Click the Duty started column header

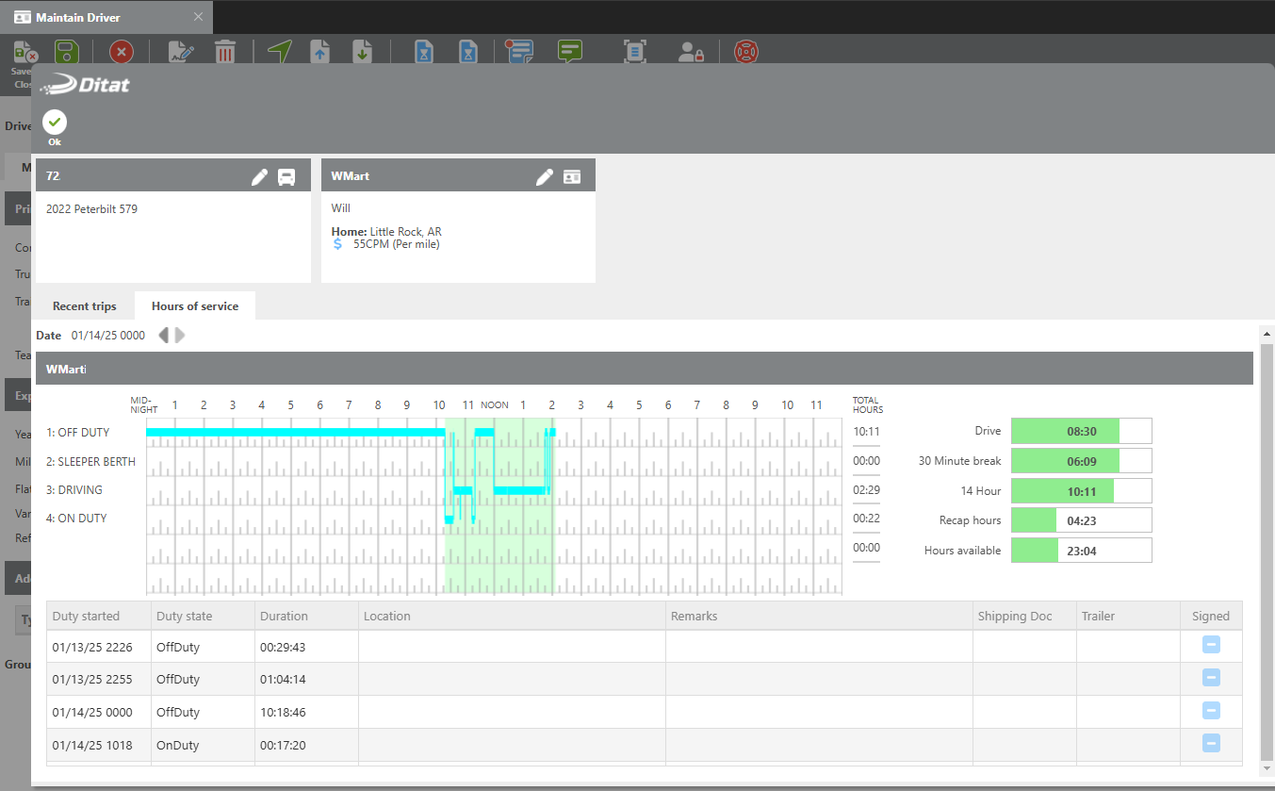tap(87, 617)
